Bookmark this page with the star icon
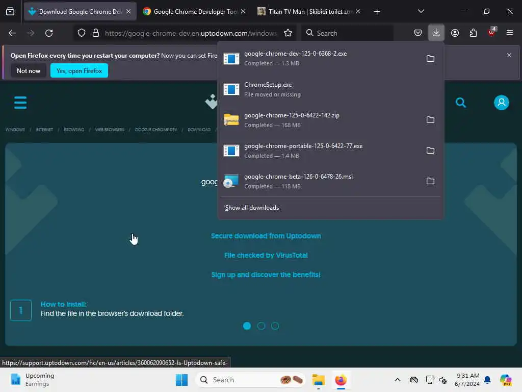Viewport: 522px width, 392px height. pyautogui.click(x=288, y=33)
